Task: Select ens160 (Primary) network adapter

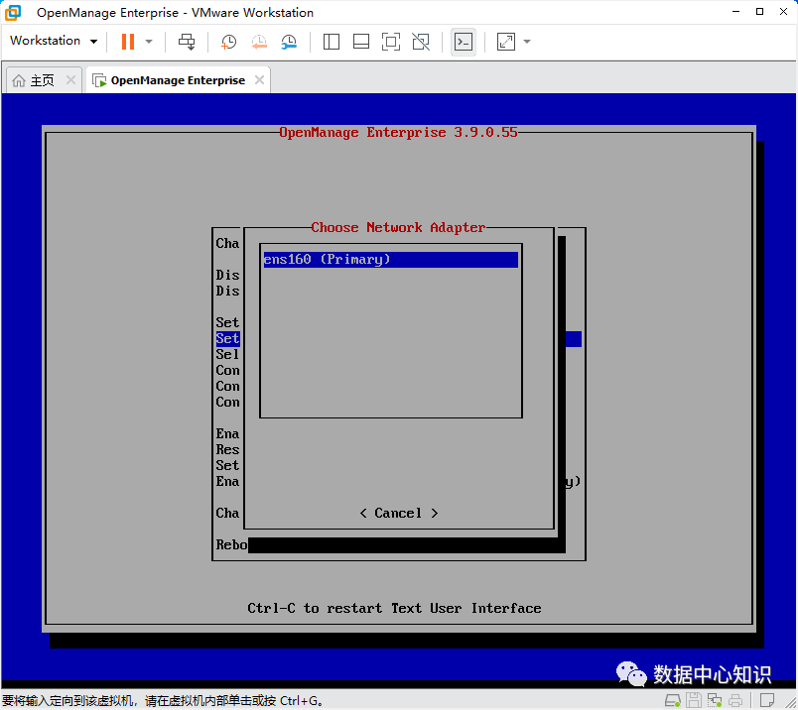Action: (x=390, y=260)
